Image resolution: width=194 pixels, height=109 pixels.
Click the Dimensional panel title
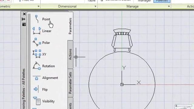pos(67,6)
